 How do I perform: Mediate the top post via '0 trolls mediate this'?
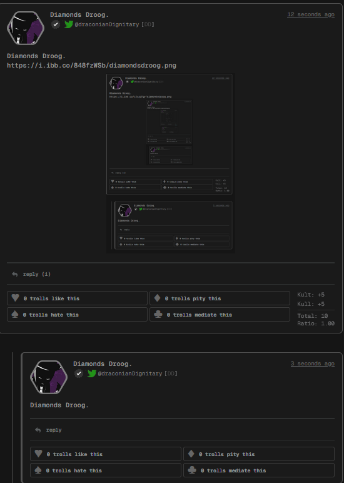(x=220, y=315)
